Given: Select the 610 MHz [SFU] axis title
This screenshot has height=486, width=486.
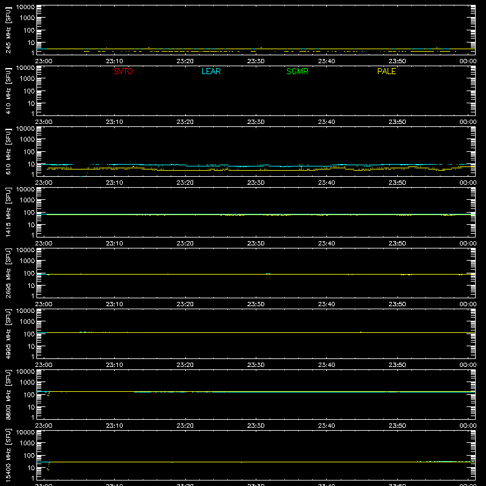Looking at the screenshot, I should pos(9,151).
